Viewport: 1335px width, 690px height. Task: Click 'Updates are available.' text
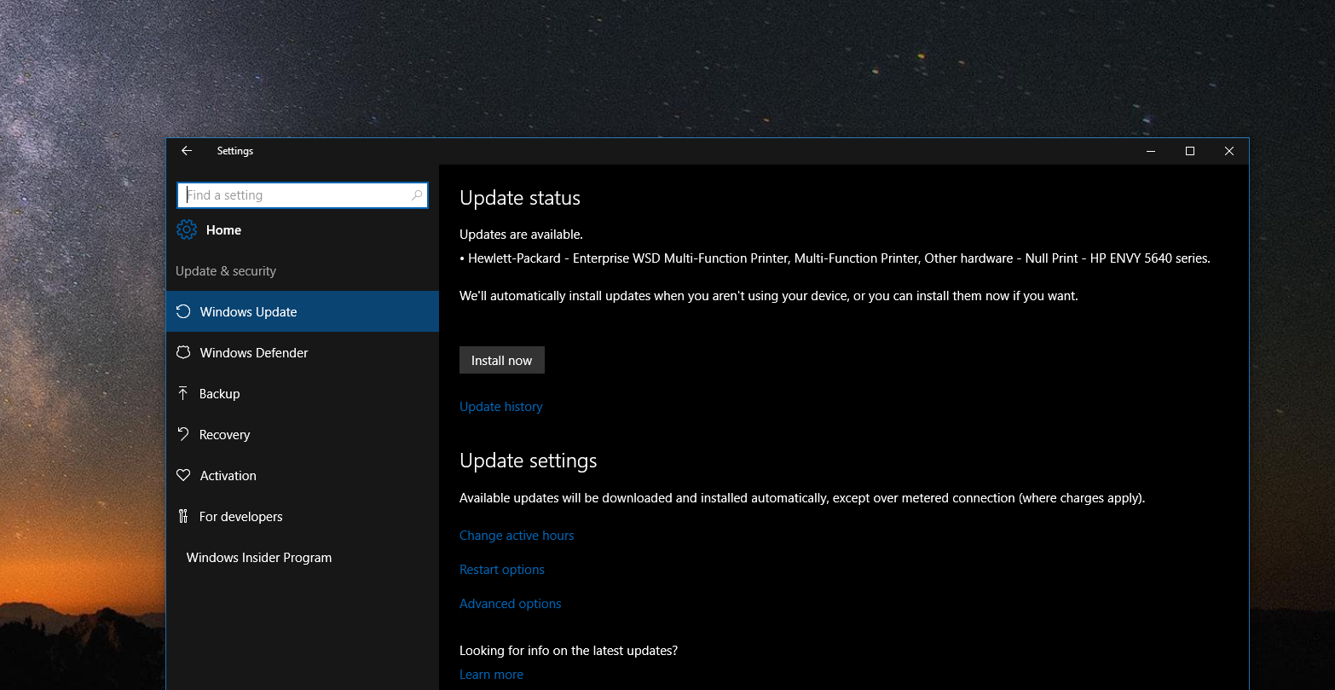point(521,235)
